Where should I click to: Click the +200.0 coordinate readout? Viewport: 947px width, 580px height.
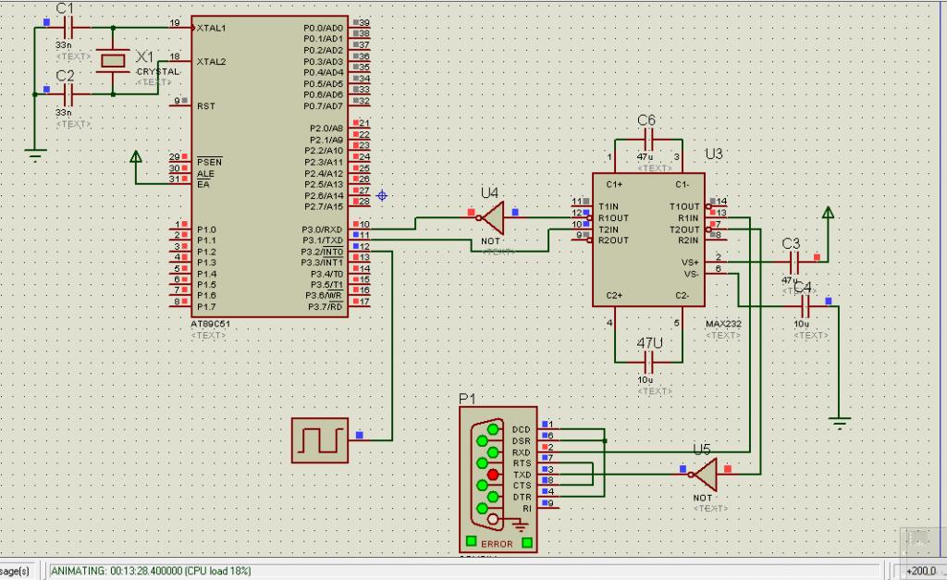tap(922, 571)
